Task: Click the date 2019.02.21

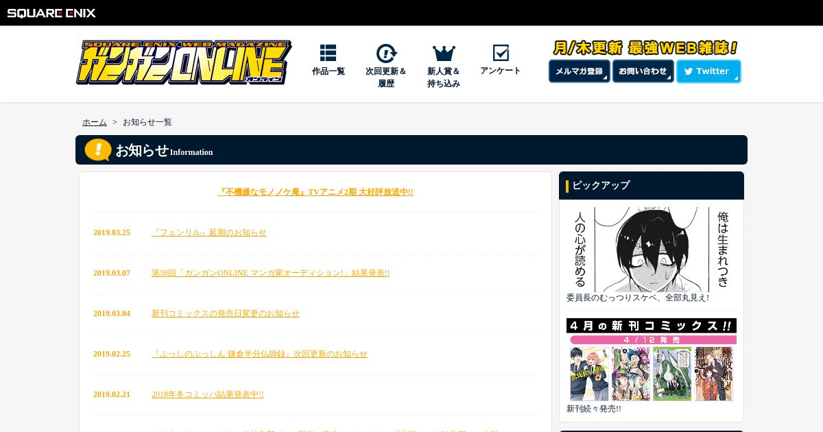Action: tap(112, 394)
